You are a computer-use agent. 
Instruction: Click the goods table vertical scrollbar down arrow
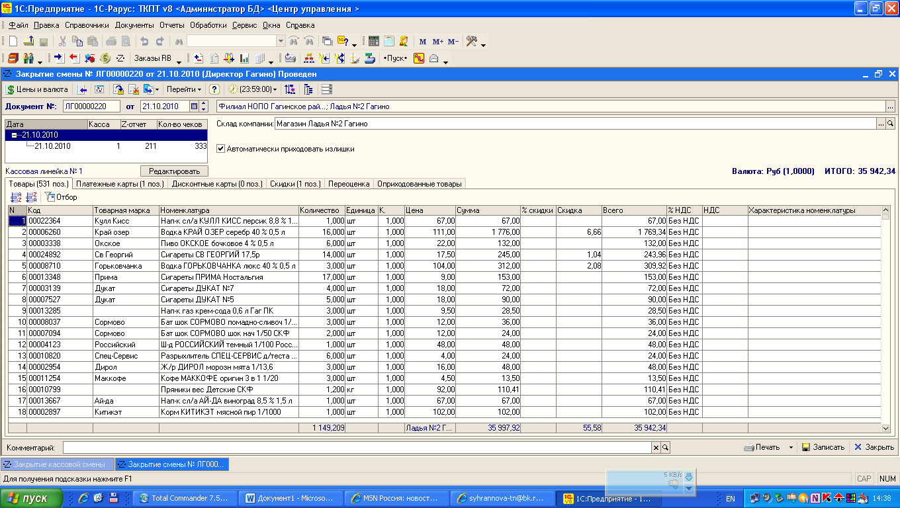[x=886, y=429]
